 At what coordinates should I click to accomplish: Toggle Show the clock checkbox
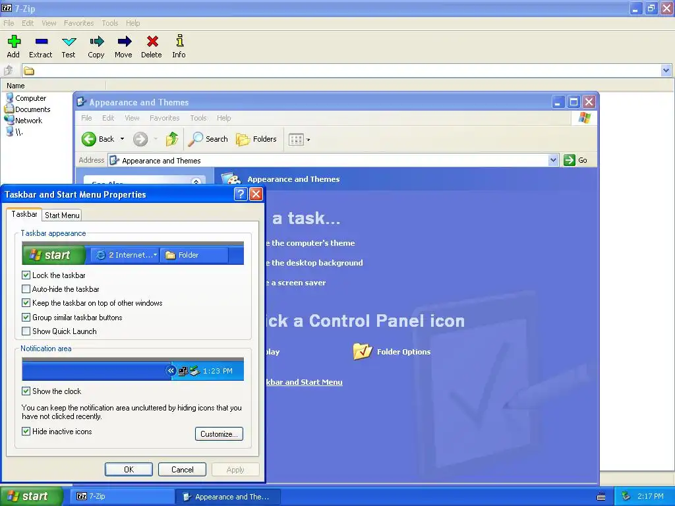point(26,391)
